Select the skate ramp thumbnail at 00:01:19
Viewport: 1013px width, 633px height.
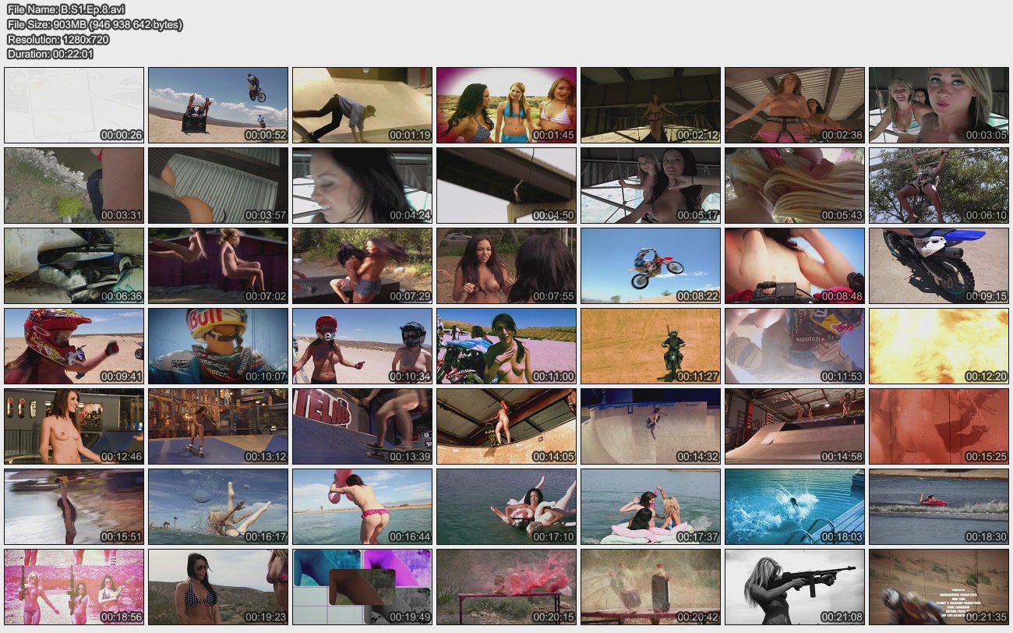(x=362, y=104)
